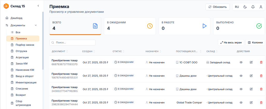Click the Дашборд sidebar item
This screenshot has height=109, width=266.
(16, 18)
